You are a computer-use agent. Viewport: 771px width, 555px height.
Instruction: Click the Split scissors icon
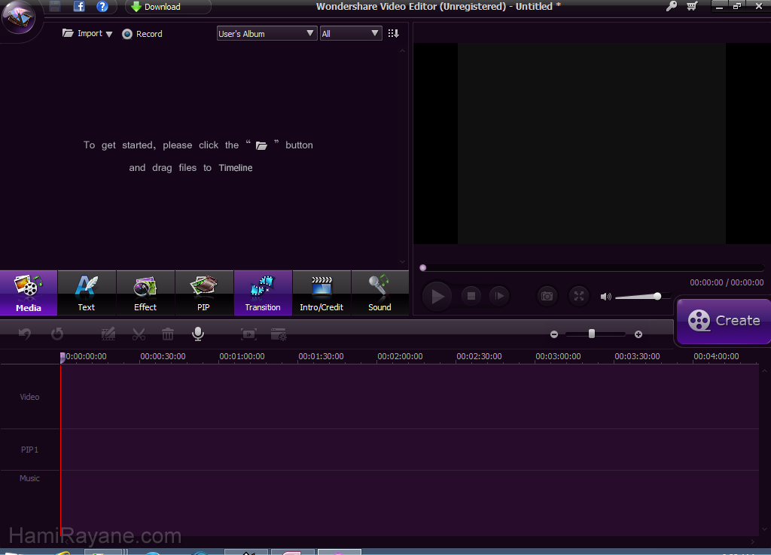click(x=139, y=334)
